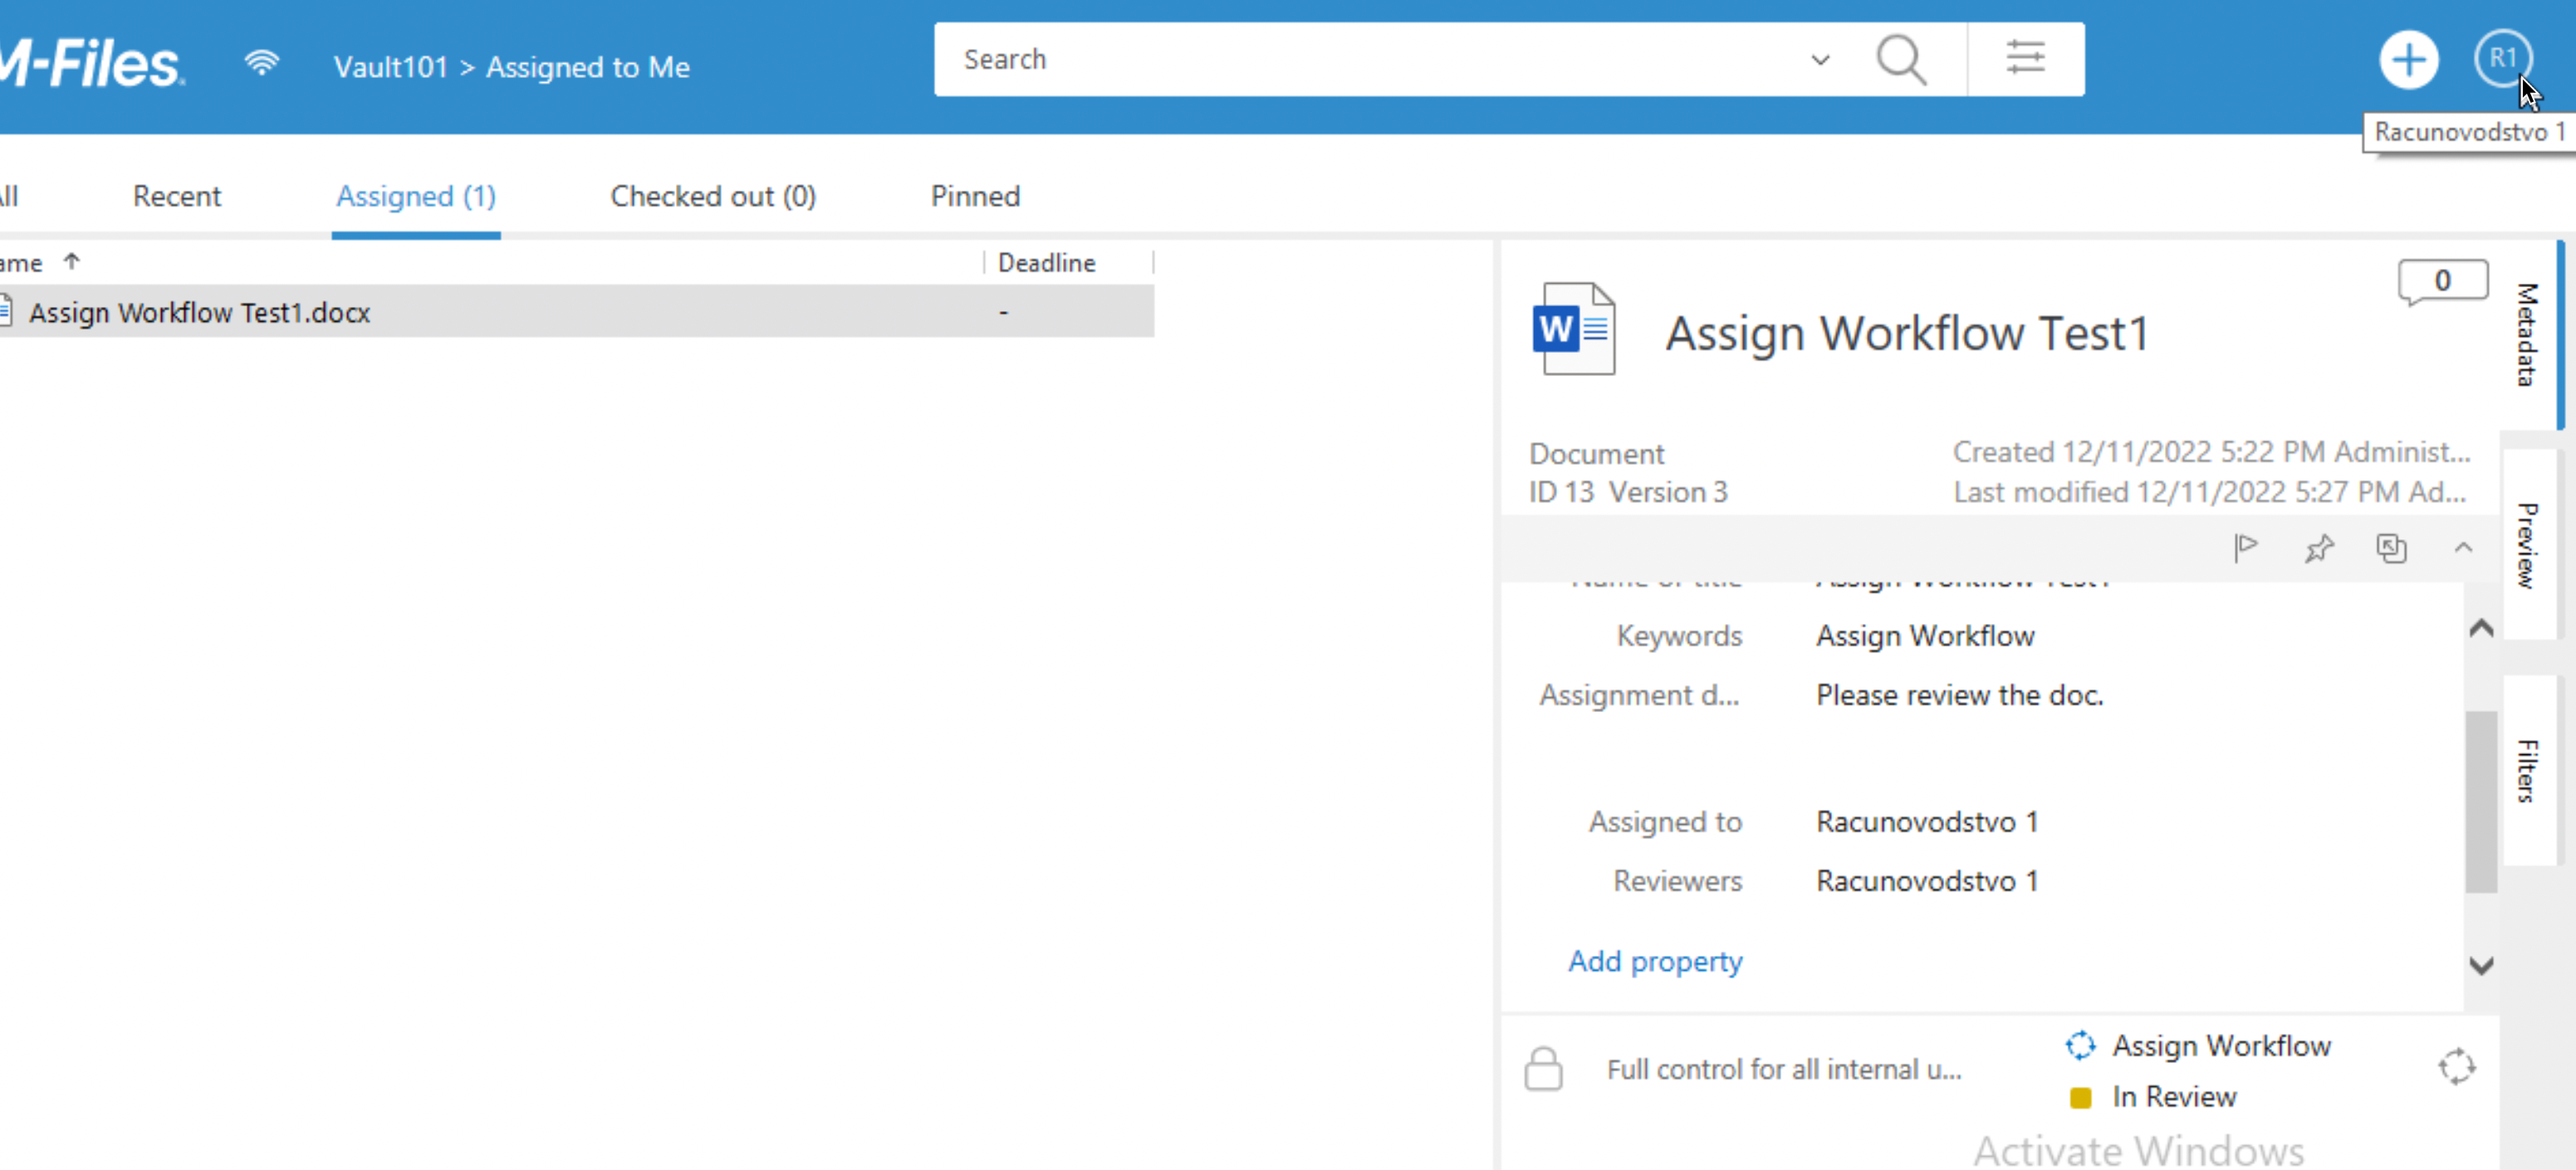
Task: Click Please review the doc. description
Action: click(1959, 695)
